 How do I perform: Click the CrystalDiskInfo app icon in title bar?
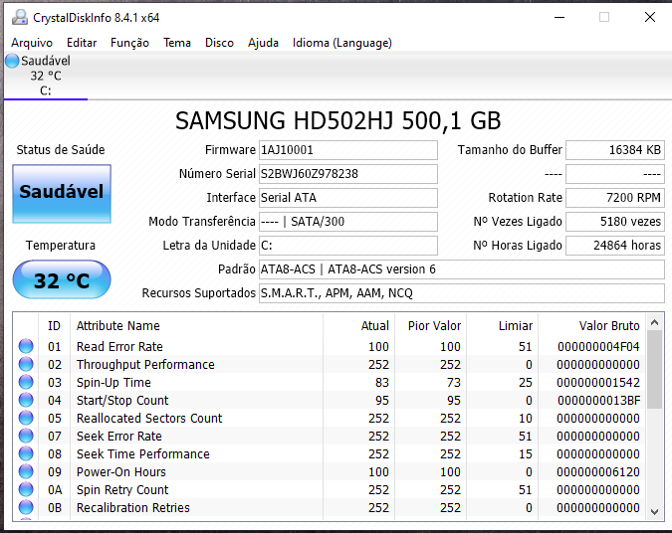pyautogui.click(x=20, y=17)
